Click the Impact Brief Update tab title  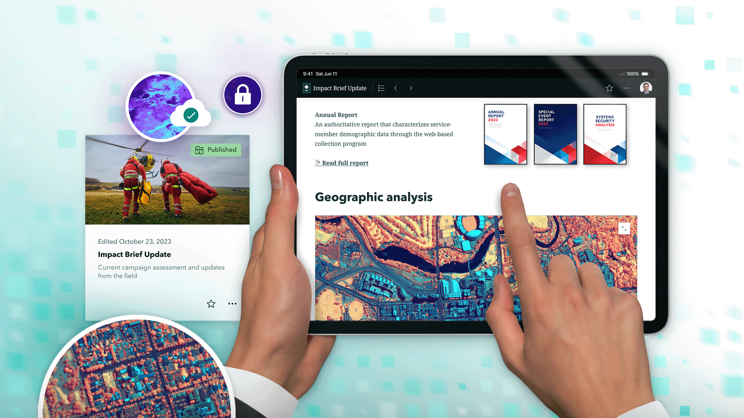339,88
